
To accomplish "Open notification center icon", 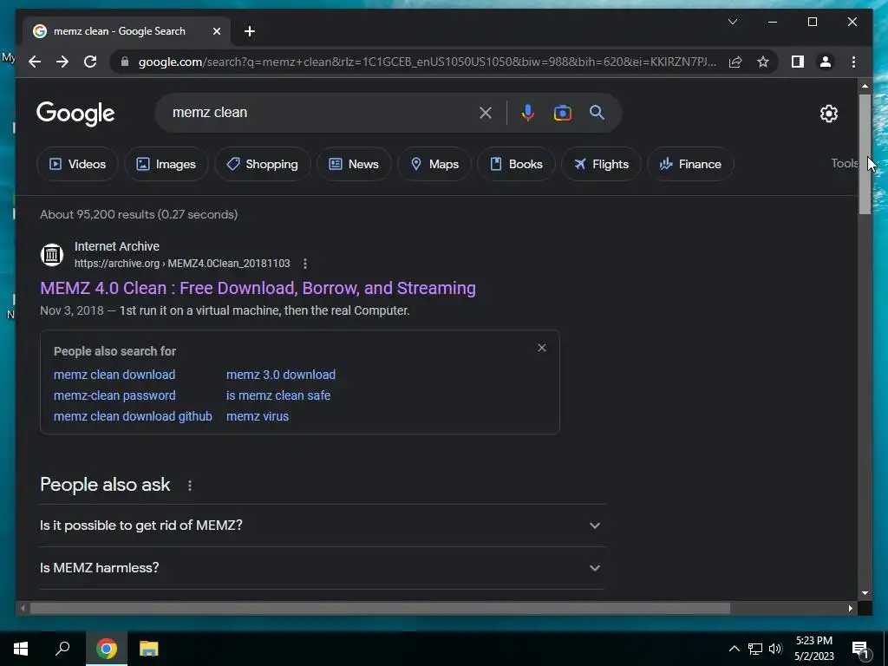I will [x=860, y=650].
